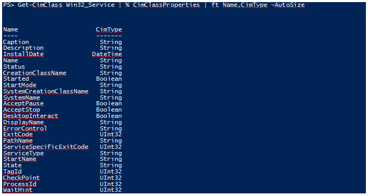Click the TagId property name
Viewport: 368px width, 196px height.
(13, 171)
